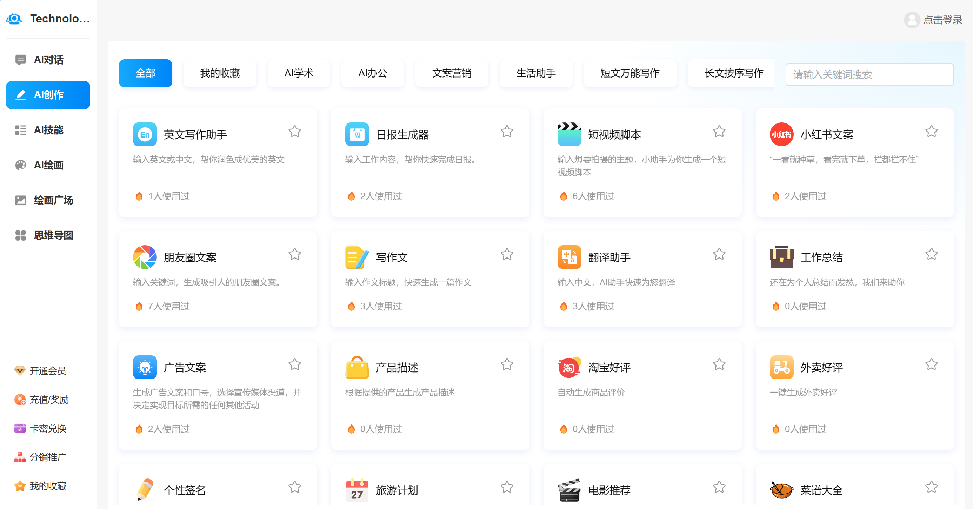This screenshot has height=509, width=973.
Task: Click the 写作文 notepad icon
Action: tap(357, 257)
